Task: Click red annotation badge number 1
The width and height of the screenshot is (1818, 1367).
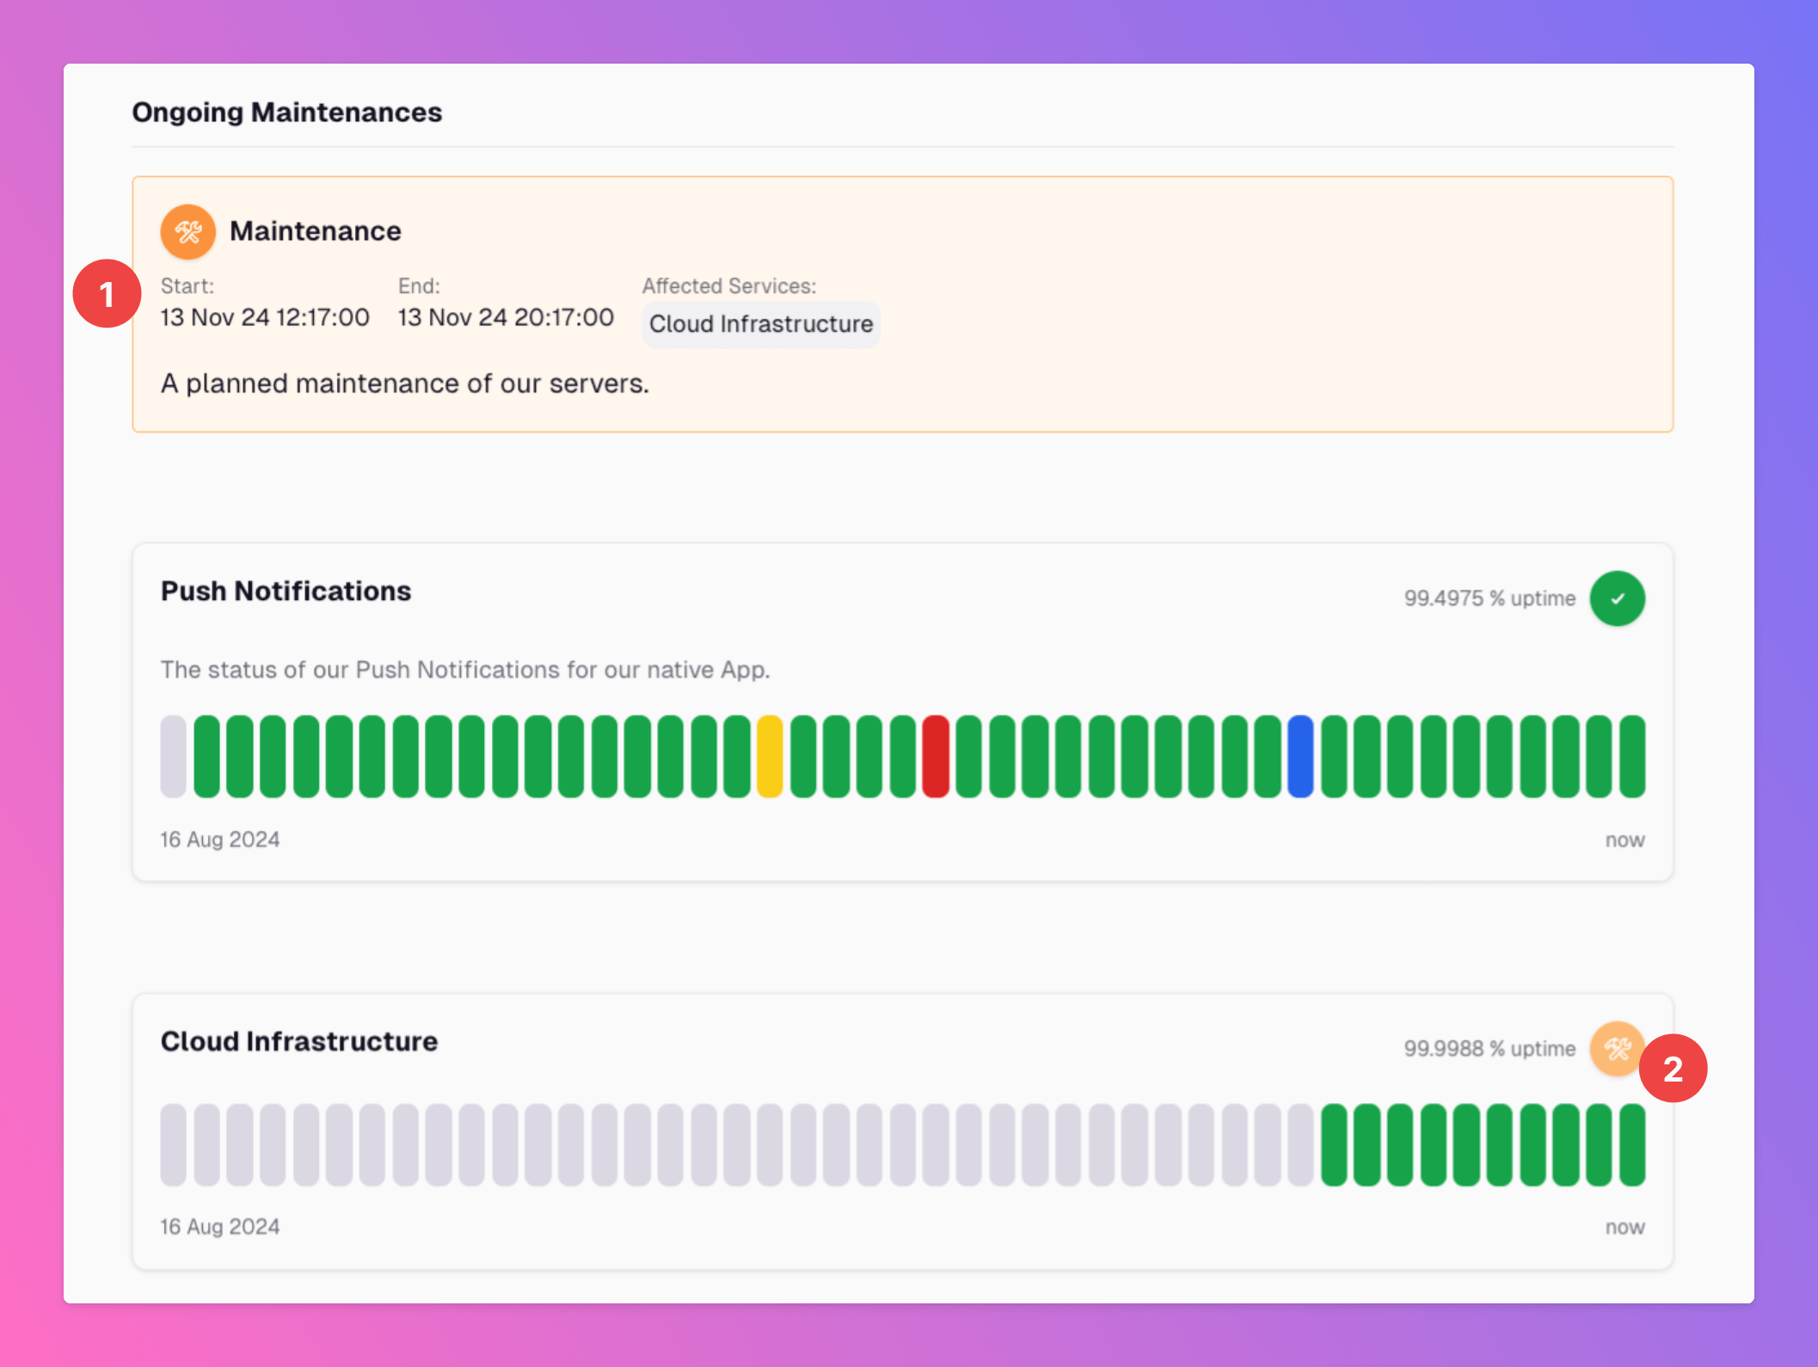Action: [107, 295]
